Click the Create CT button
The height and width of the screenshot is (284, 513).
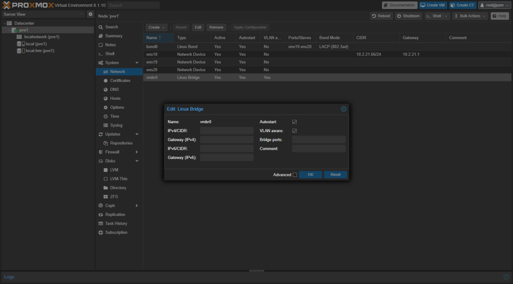[462, 5]
